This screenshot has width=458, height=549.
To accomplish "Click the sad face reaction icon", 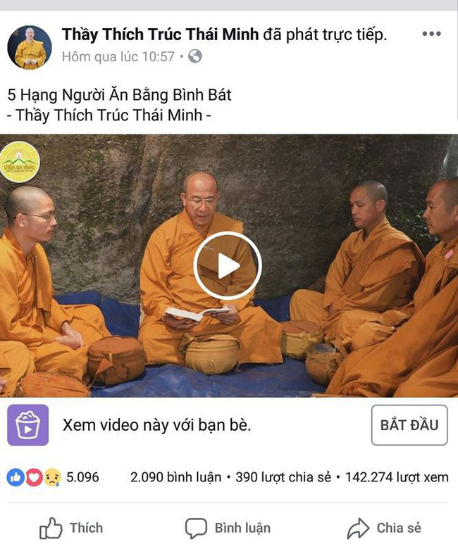I will [x=52, y=477].
